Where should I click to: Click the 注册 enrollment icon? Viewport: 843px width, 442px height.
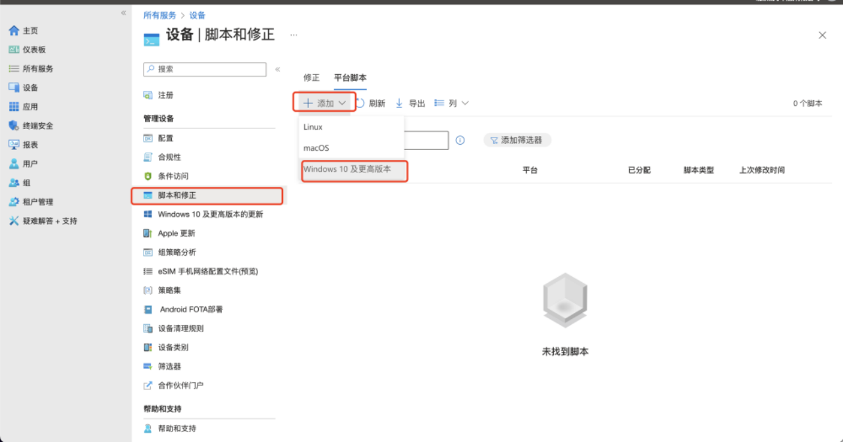click(148, 95)
